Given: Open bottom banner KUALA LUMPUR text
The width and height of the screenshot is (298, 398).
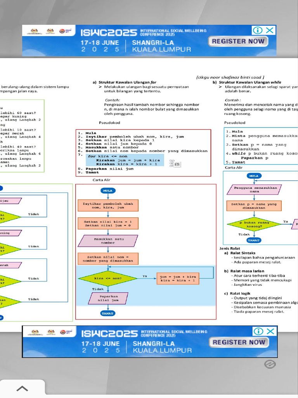Looking at the screenshot, I should coord(163,350).
